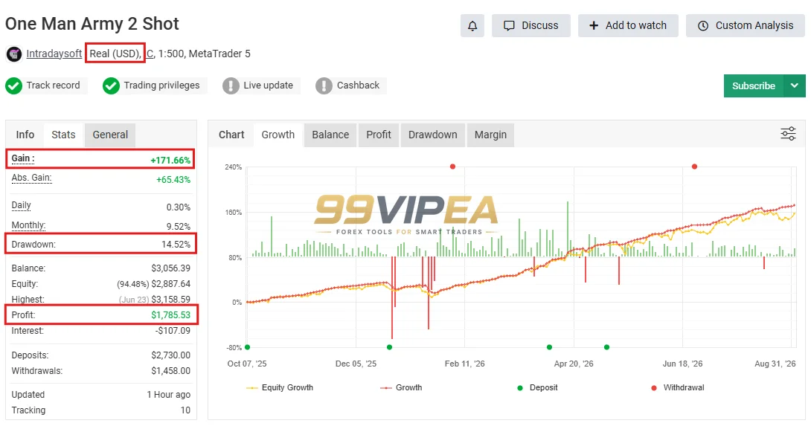Toggle Equity Growth legend series
Viewport: 811px width, 426px height.
[x=280, y=388]
